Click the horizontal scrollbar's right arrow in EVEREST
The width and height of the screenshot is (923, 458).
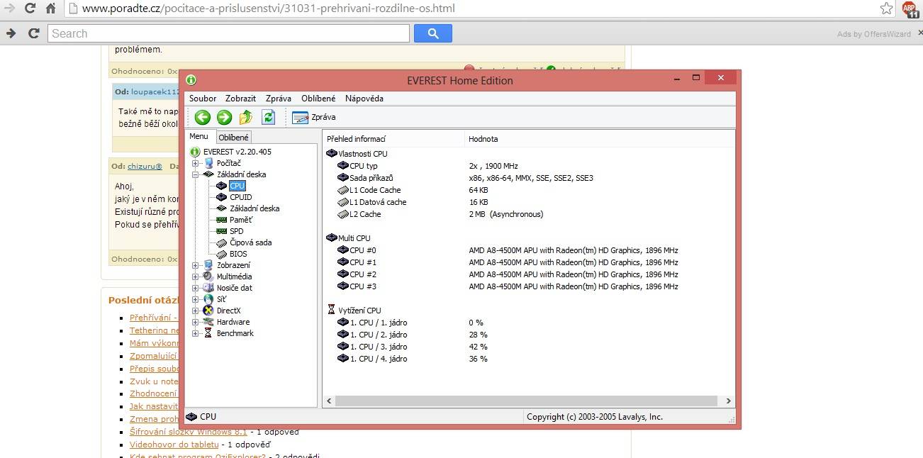pyautogui.click(x=729, y=401)
